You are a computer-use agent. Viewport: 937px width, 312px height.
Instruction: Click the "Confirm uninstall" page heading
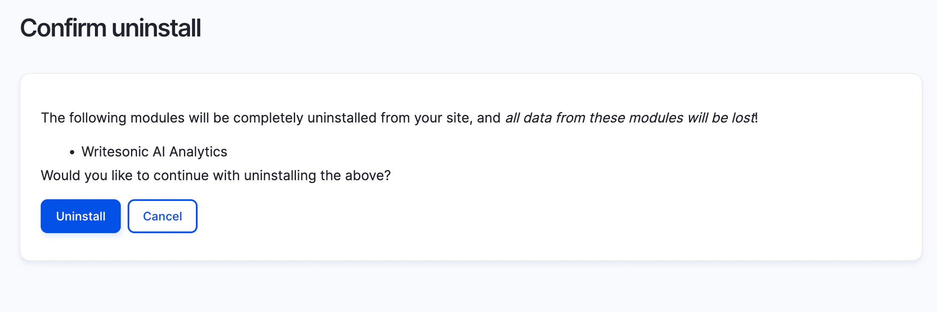point(110,28)
